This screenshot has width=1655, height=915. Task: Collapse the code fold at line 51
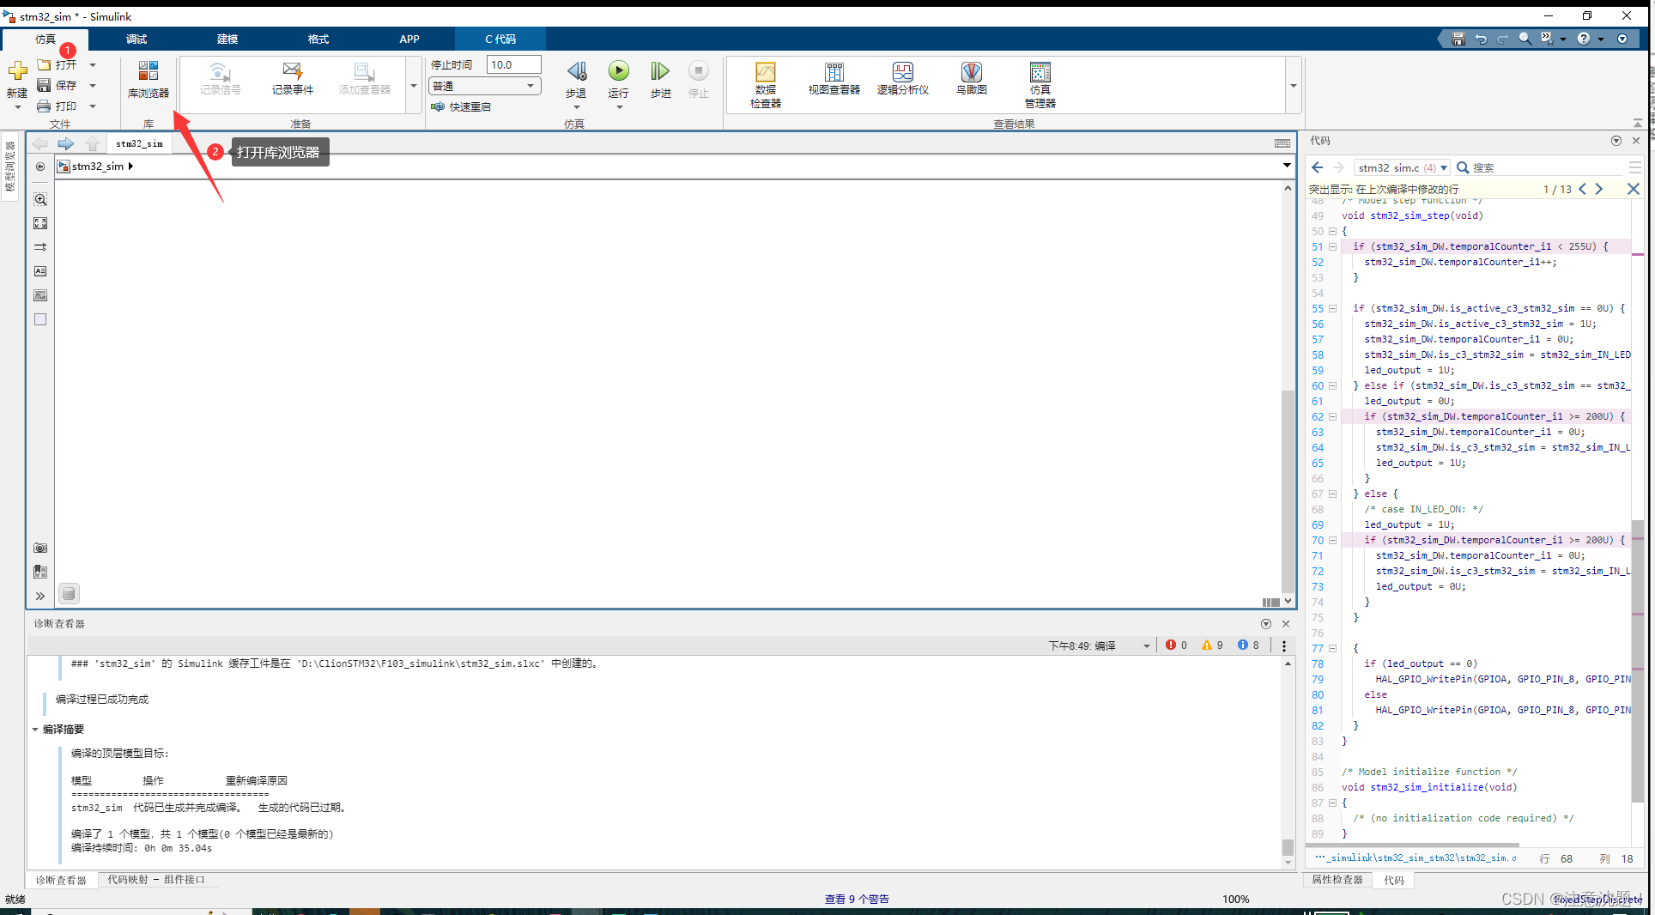point(1332,246)
